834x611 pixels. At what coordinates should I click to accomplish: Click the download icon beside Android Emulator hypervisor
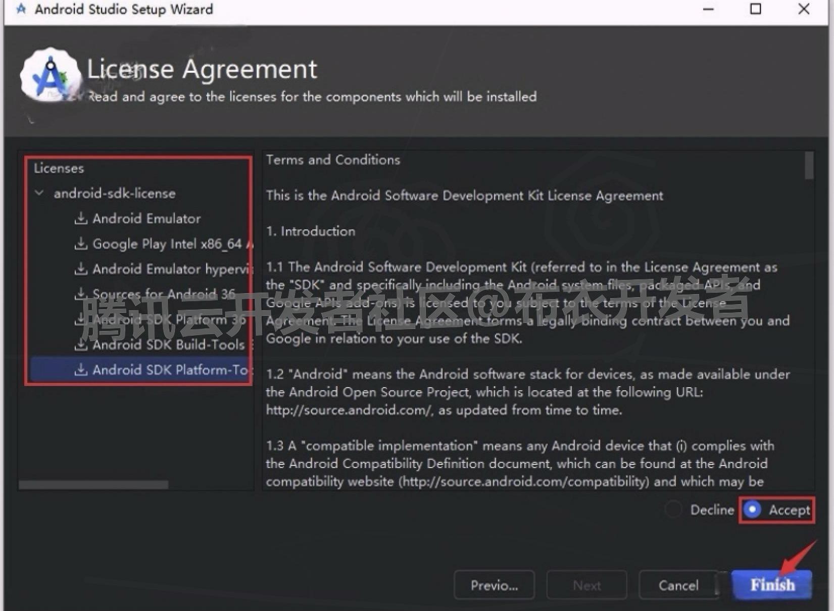point(81,269)
